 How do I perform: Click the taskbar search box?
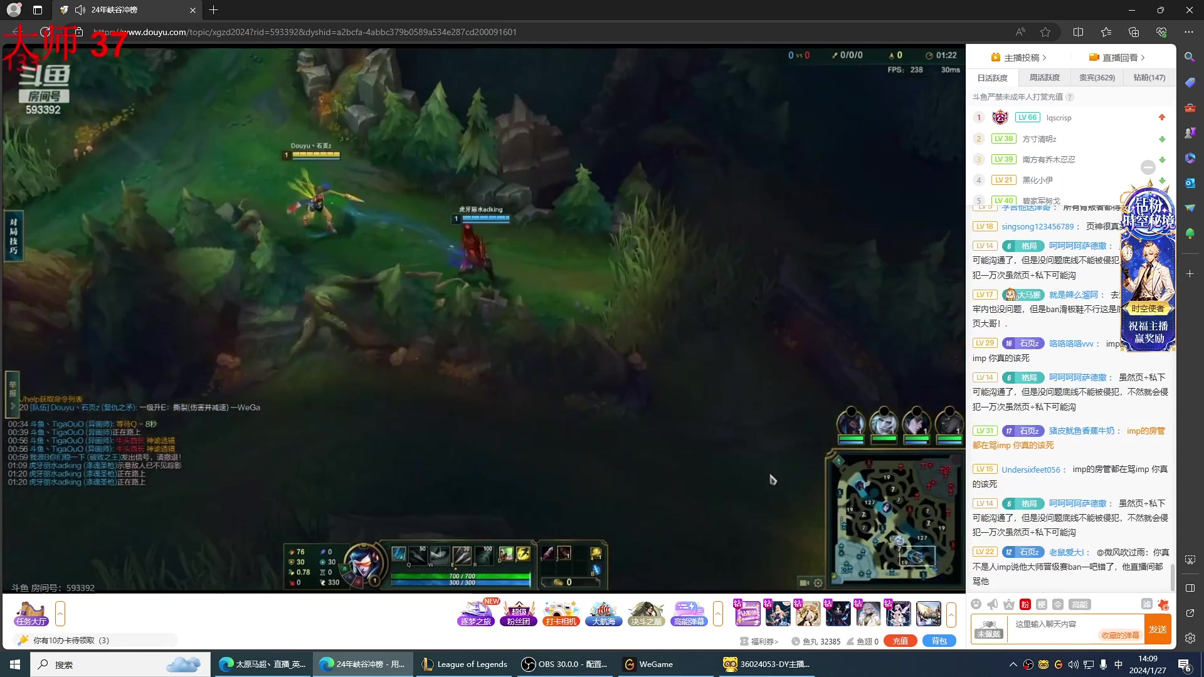tap(120, 664)
